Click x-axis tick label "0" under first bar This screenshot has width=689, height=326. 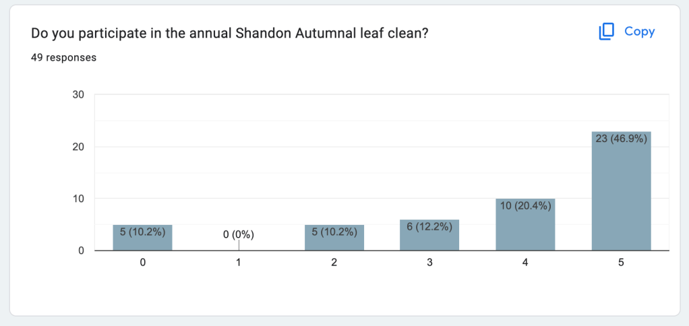pos(142,263)
